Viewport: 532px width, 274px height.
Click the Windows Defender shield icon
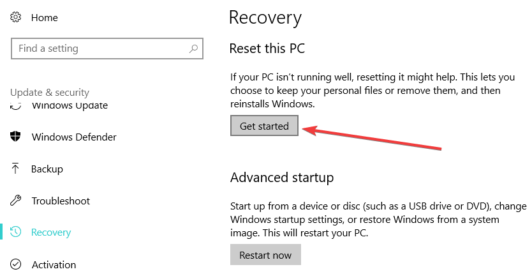point(17,137)
